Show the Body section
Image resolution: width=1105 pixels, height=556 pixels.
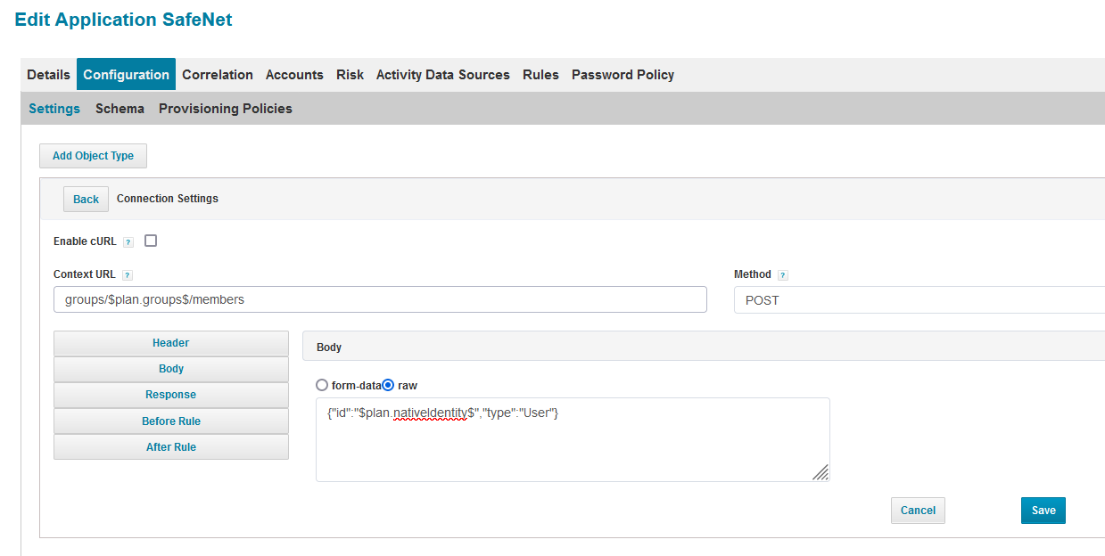pos(171,369)
